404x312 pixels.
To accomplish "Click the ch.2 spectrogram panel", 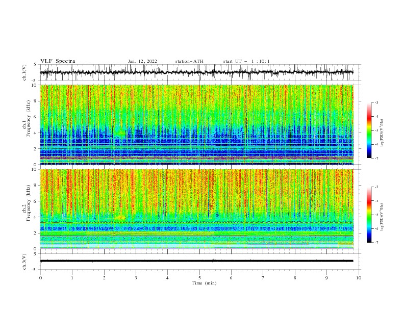I will tap(196, 209).
